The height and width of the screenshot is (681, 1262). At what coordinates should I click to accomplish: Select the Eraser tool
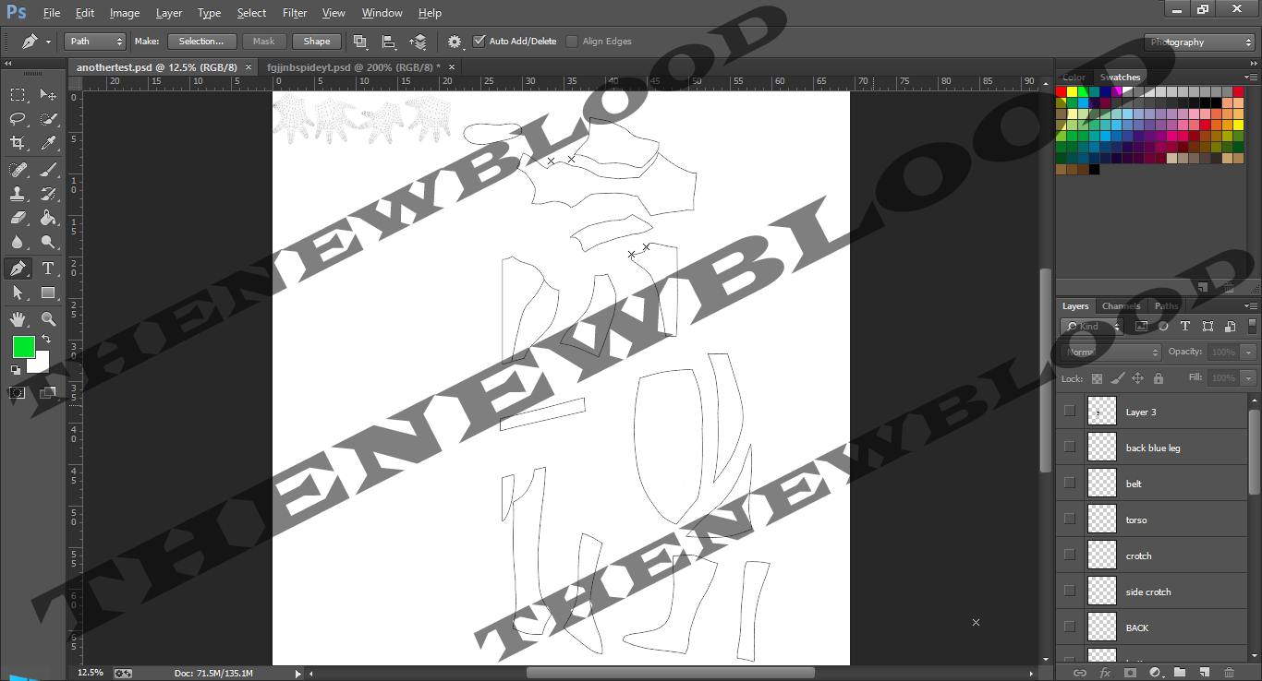[18, 219]
